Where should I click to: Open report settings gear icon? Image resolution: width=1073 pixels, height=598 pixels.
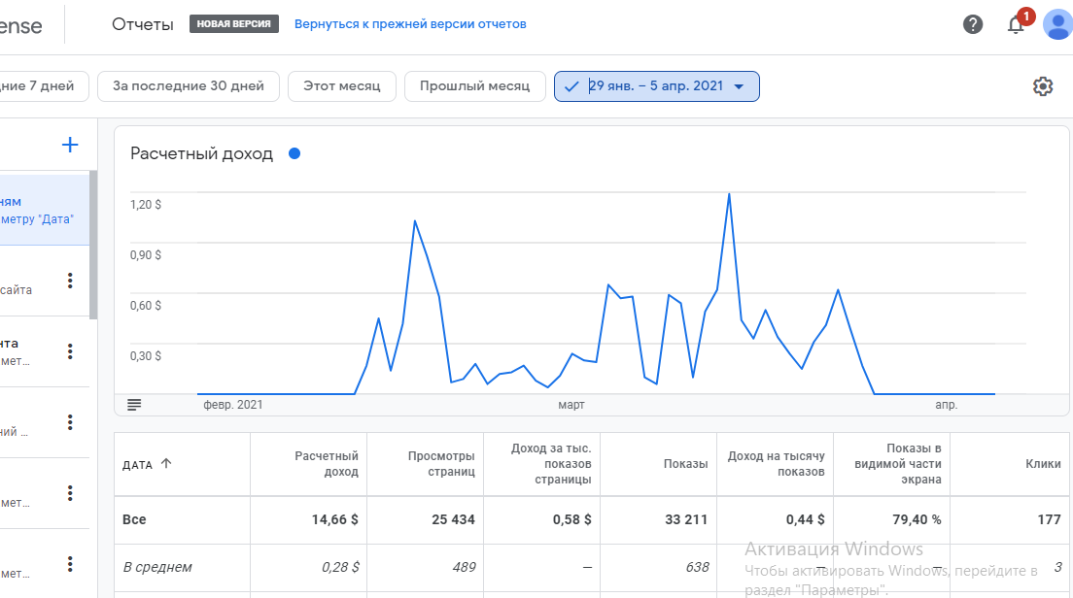coord(1043,86)
